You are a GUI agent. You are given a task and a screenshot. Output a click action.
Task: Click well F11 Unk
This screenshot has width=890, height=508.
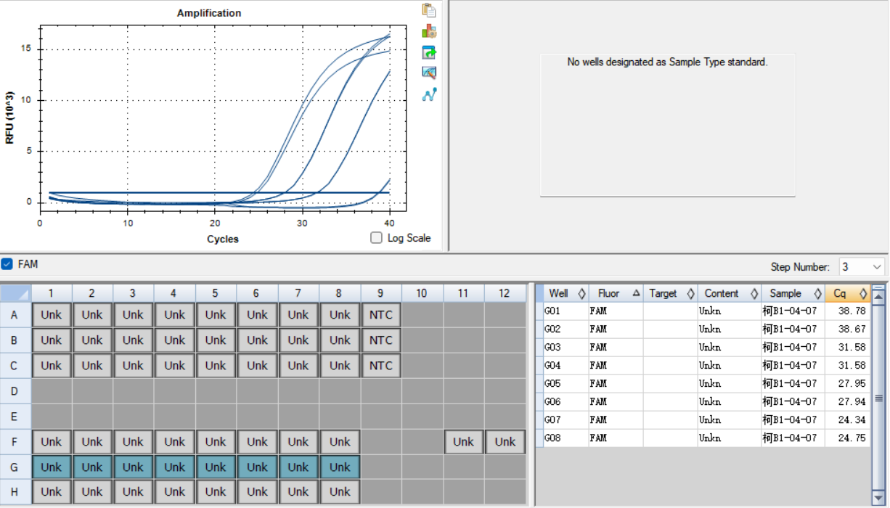click(x=464, y=441)
